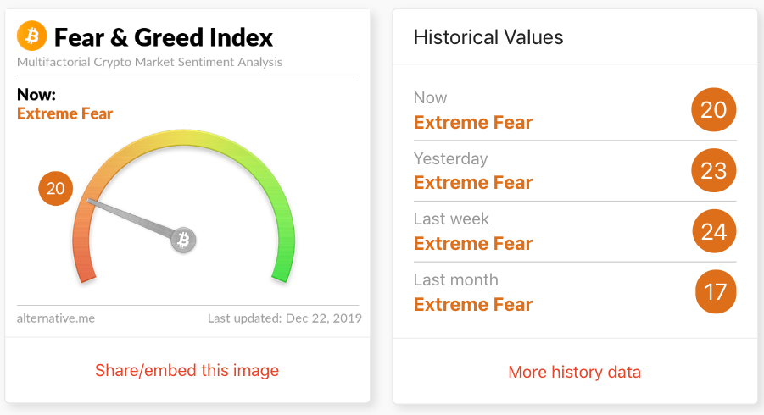Viewport: 764px width, 415px height.
Task: Click the Last updated Dec 22, 2019 text
Action: [x=285, y=318]
